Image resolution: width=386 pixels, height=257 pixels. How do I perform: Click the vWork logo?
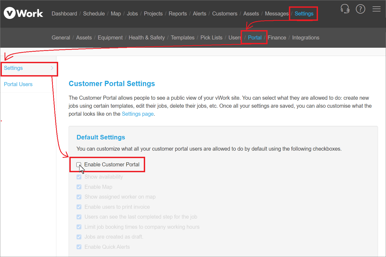click(x=23, y=13)
